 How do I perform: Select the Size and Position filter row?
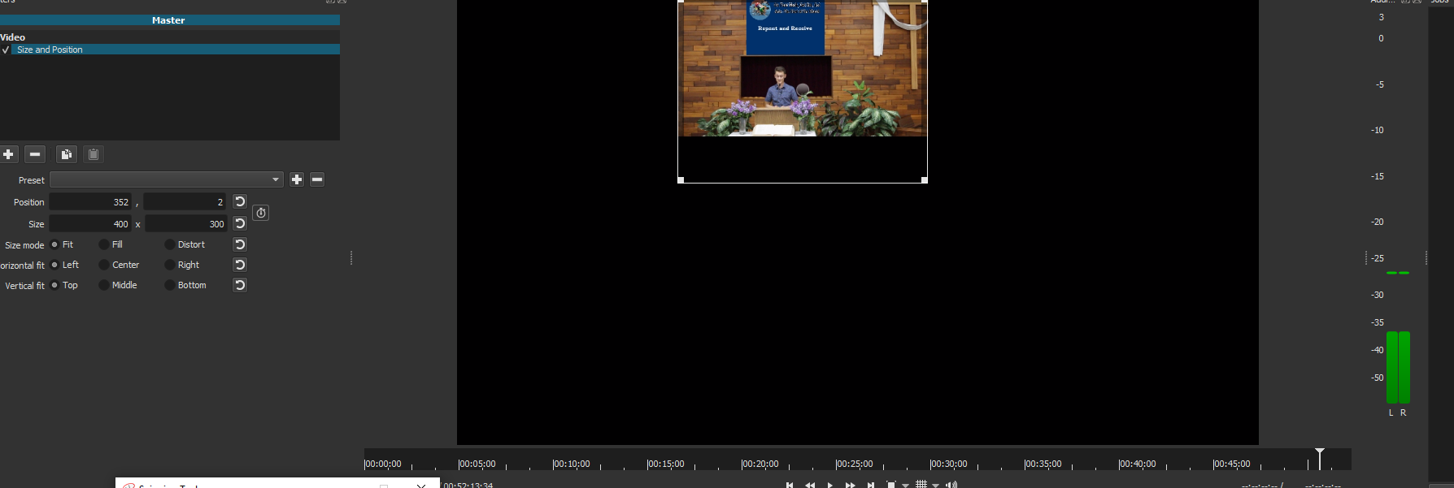[x=170, y=50]
